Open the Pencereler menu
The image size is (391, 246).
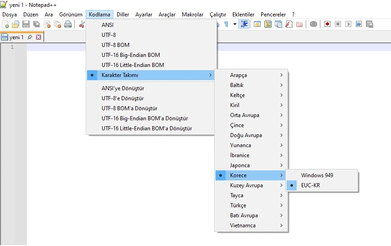coord(273,15)
